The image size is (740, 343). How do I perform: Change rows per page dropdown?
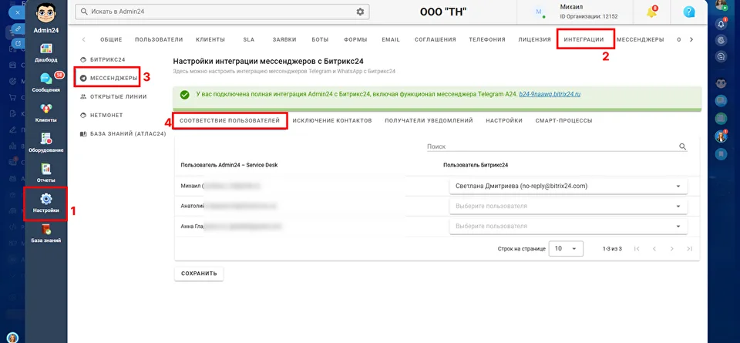tap(566, 249)
